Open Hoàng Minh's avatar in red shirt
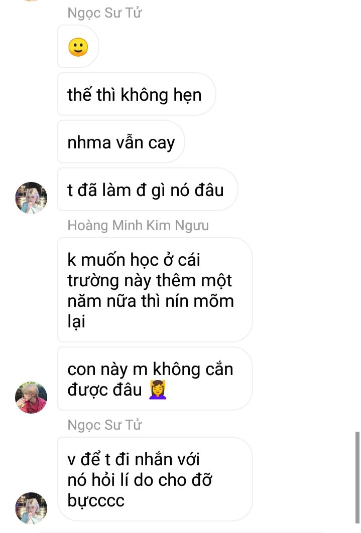 [x=31, y=398]
